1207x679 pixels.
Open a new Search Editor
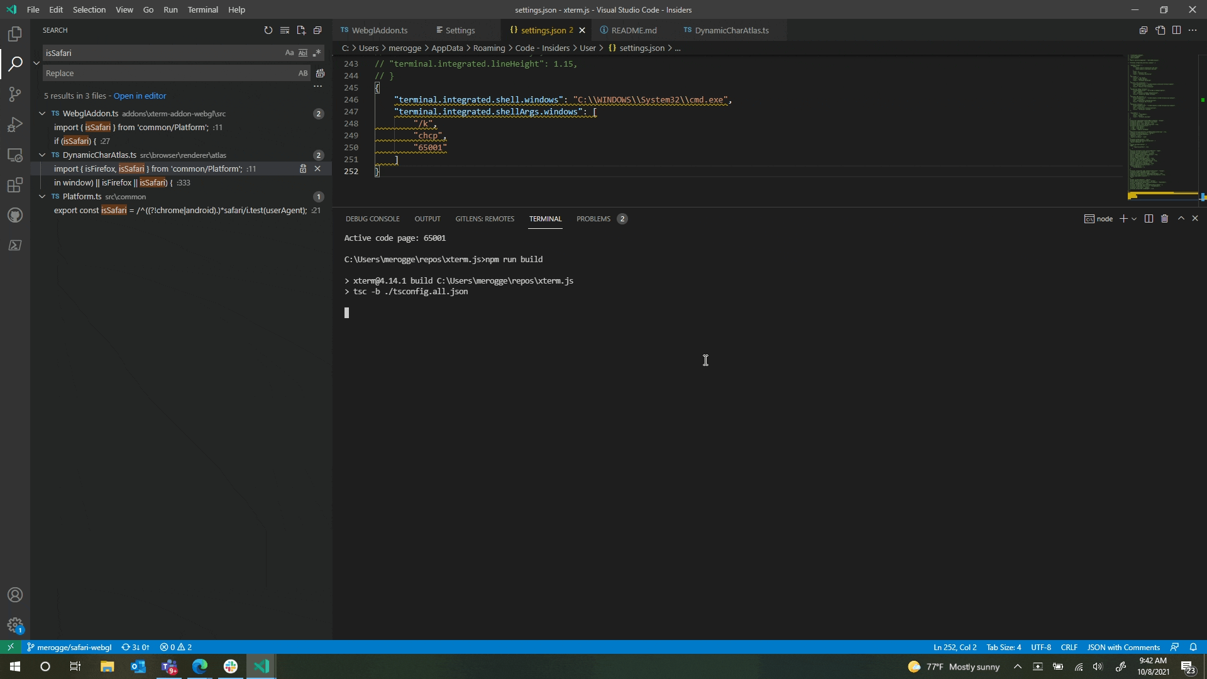301,30
